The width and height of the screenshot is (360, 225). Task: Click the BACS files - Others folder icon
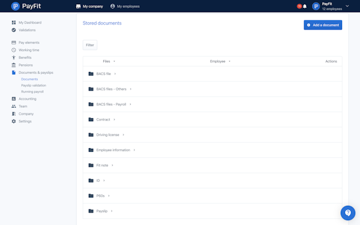coord(91,89)
